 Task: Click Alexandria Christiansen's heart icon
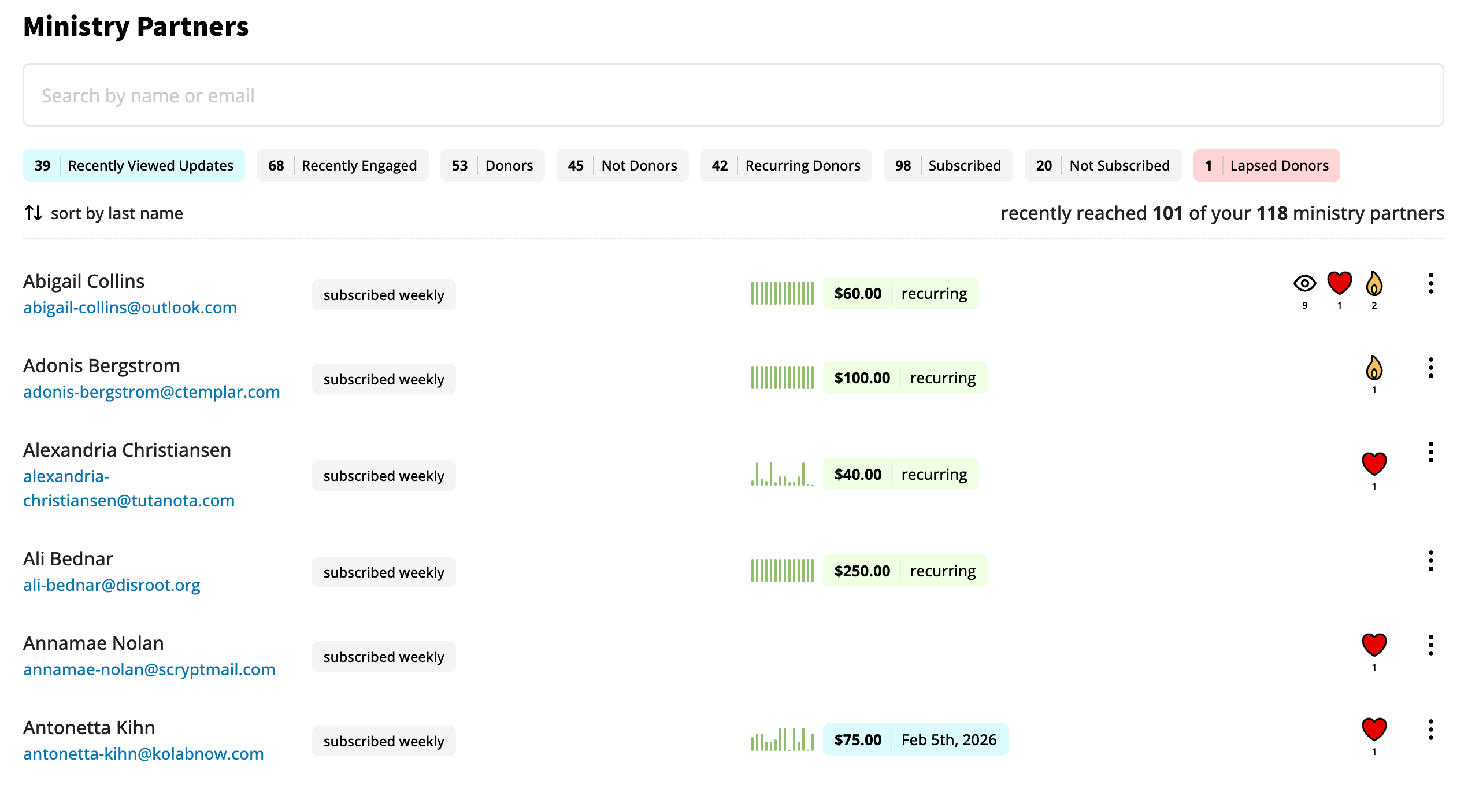[1374, 464]
